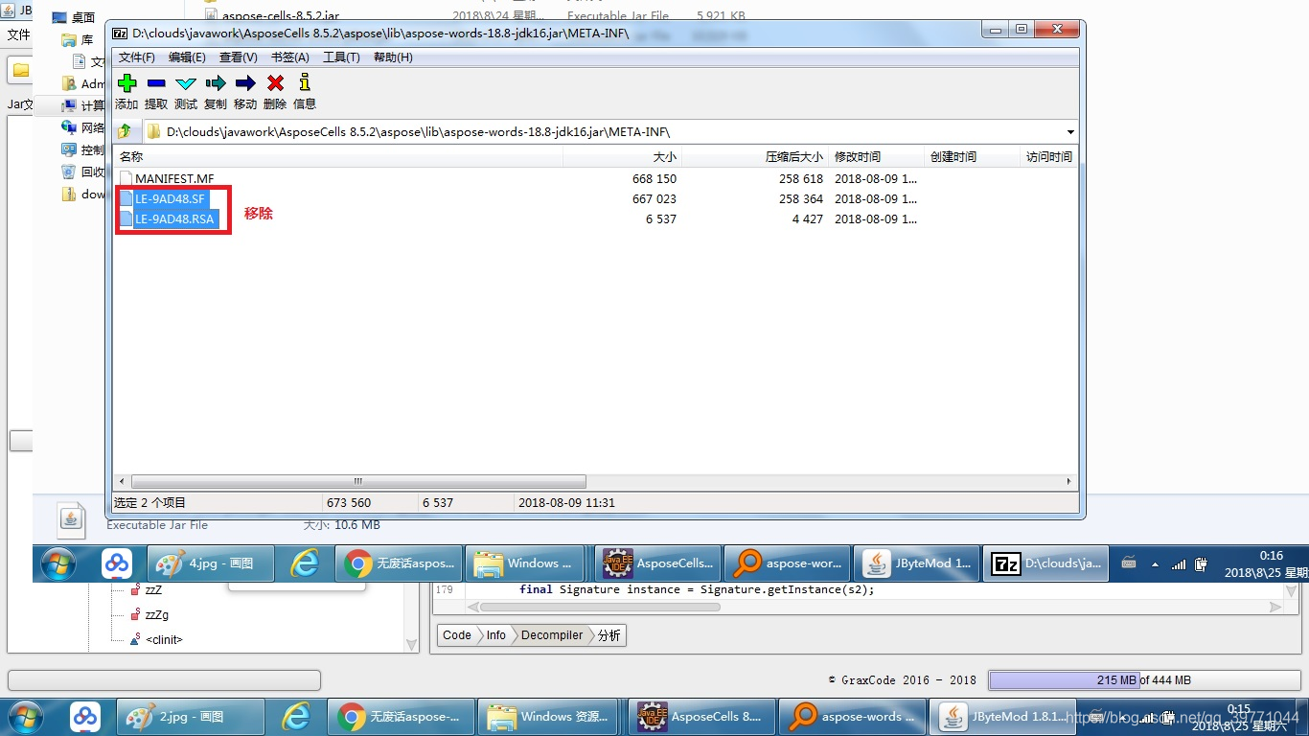The image size is (1309, 736).
Task: Sort by the 创建时间 column header
Action: point(972,156)
